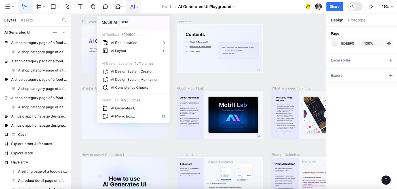The width and height of the screenshot is (397, 189).
Task: Open the Drafts breadcrumb link
Action: click(x=168, y=7)
